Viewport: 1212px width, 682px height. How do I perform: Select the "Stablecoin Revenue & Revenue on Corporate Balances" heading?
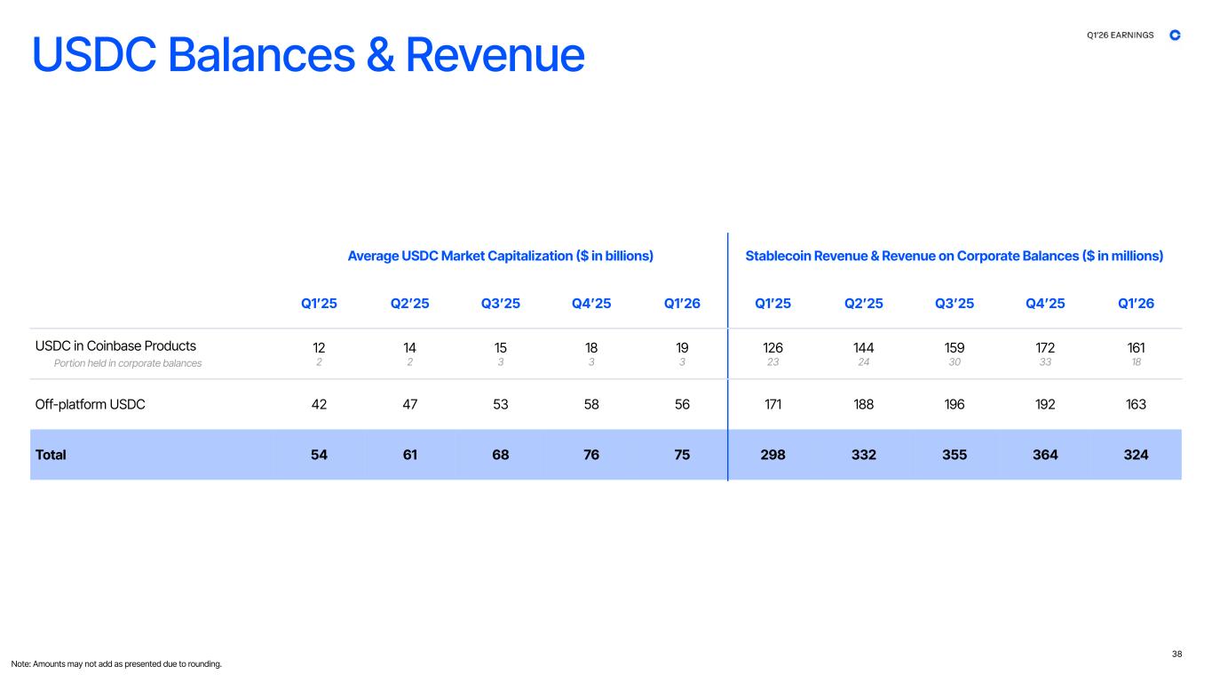click(x=955, y=256)
